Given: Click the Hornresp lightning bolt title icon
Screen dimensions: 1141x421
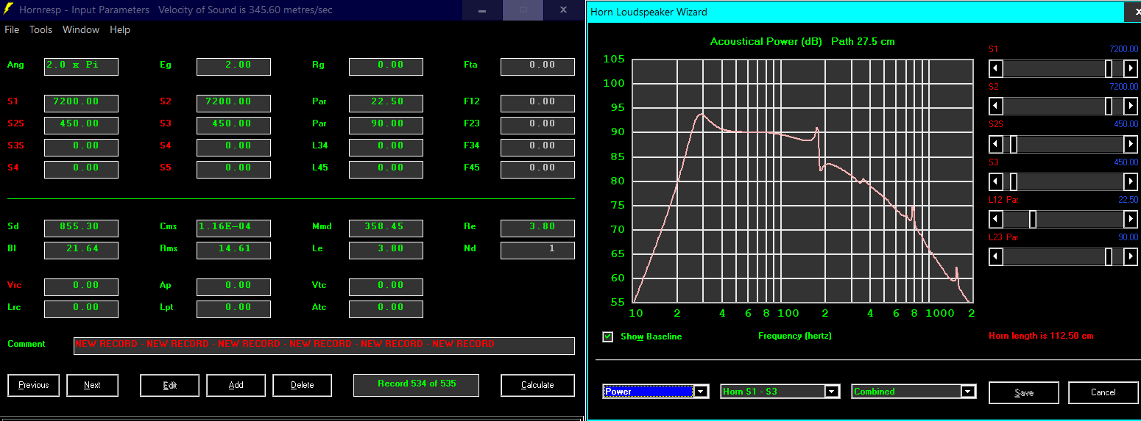Looking at the screenshot, I should (x=9, y=10).
